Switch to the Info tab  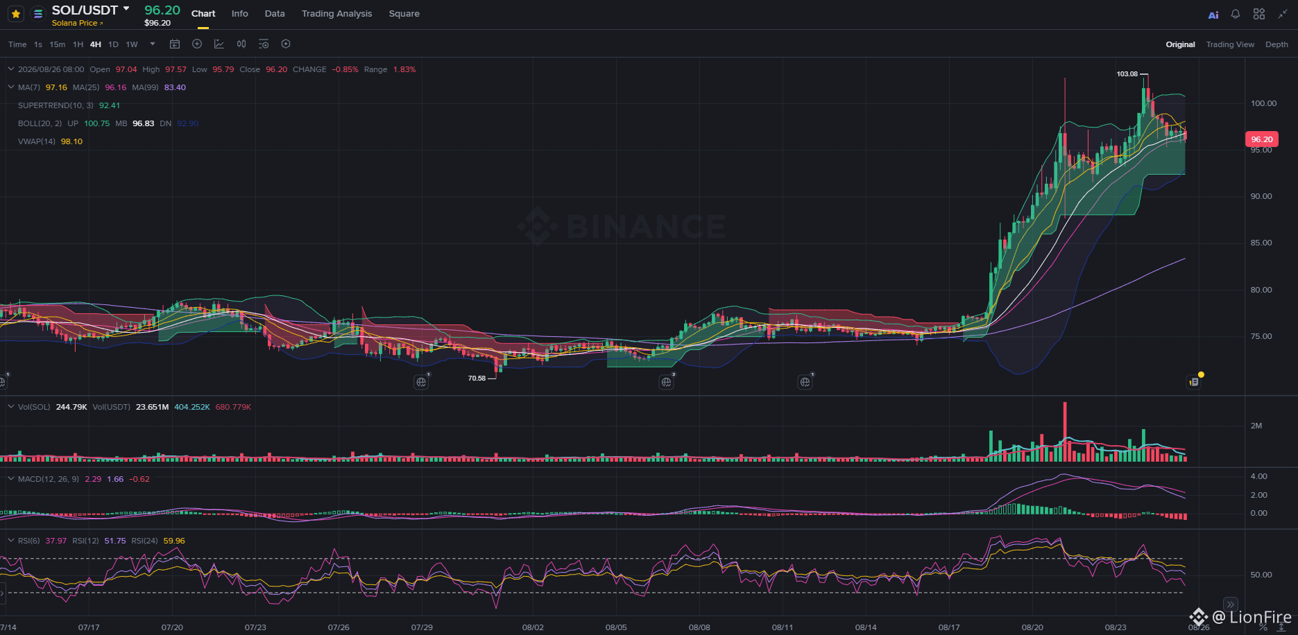(240, 14)
